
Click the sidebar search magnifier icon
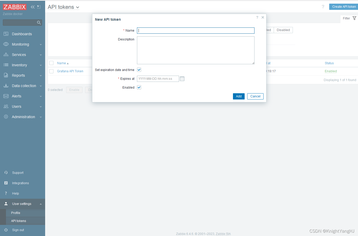(39, 23)
